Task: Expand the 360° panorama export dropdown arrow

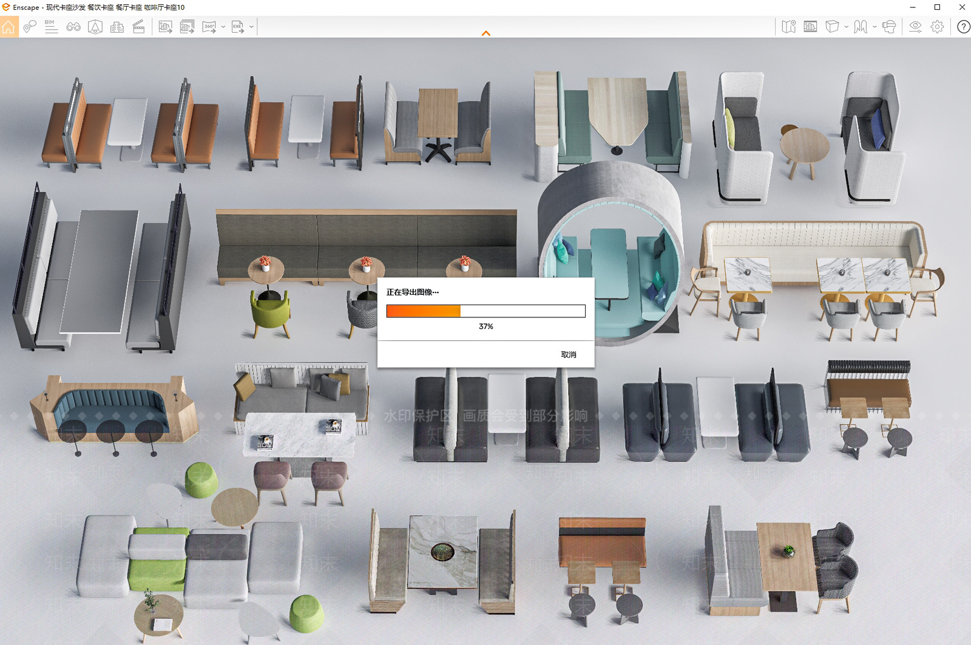Action: (223, 27)
